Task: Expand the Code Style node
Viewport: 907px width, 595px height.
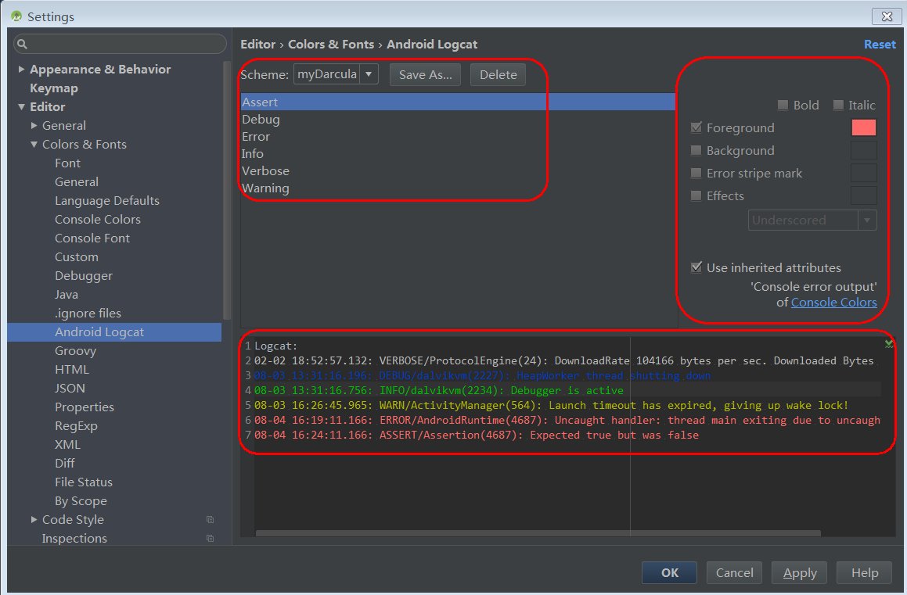Action: pyautogui.click(x=34, y=520)
